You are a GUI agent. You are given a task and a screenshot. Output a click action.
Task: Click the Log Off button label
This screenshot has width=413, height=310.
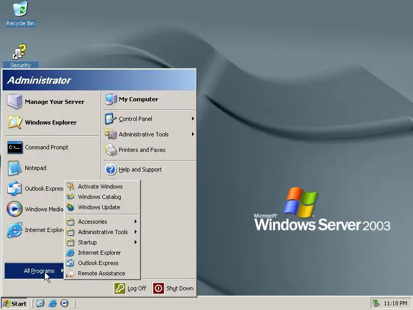[x=137, y=288]
